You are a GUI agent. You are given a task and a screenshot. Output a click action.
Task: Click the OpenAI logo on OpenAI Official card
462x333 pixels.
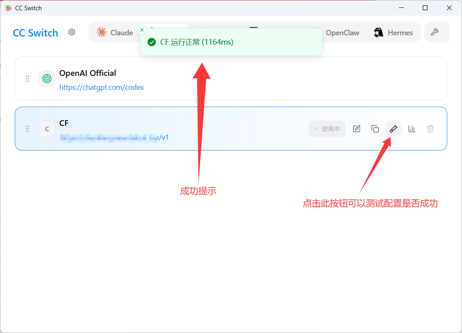tap(47, 78)
